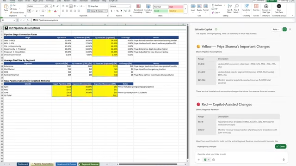The width and height of the screenshot is (296, 166).
Task: Apply the Bad cell style
Action: 176,7
